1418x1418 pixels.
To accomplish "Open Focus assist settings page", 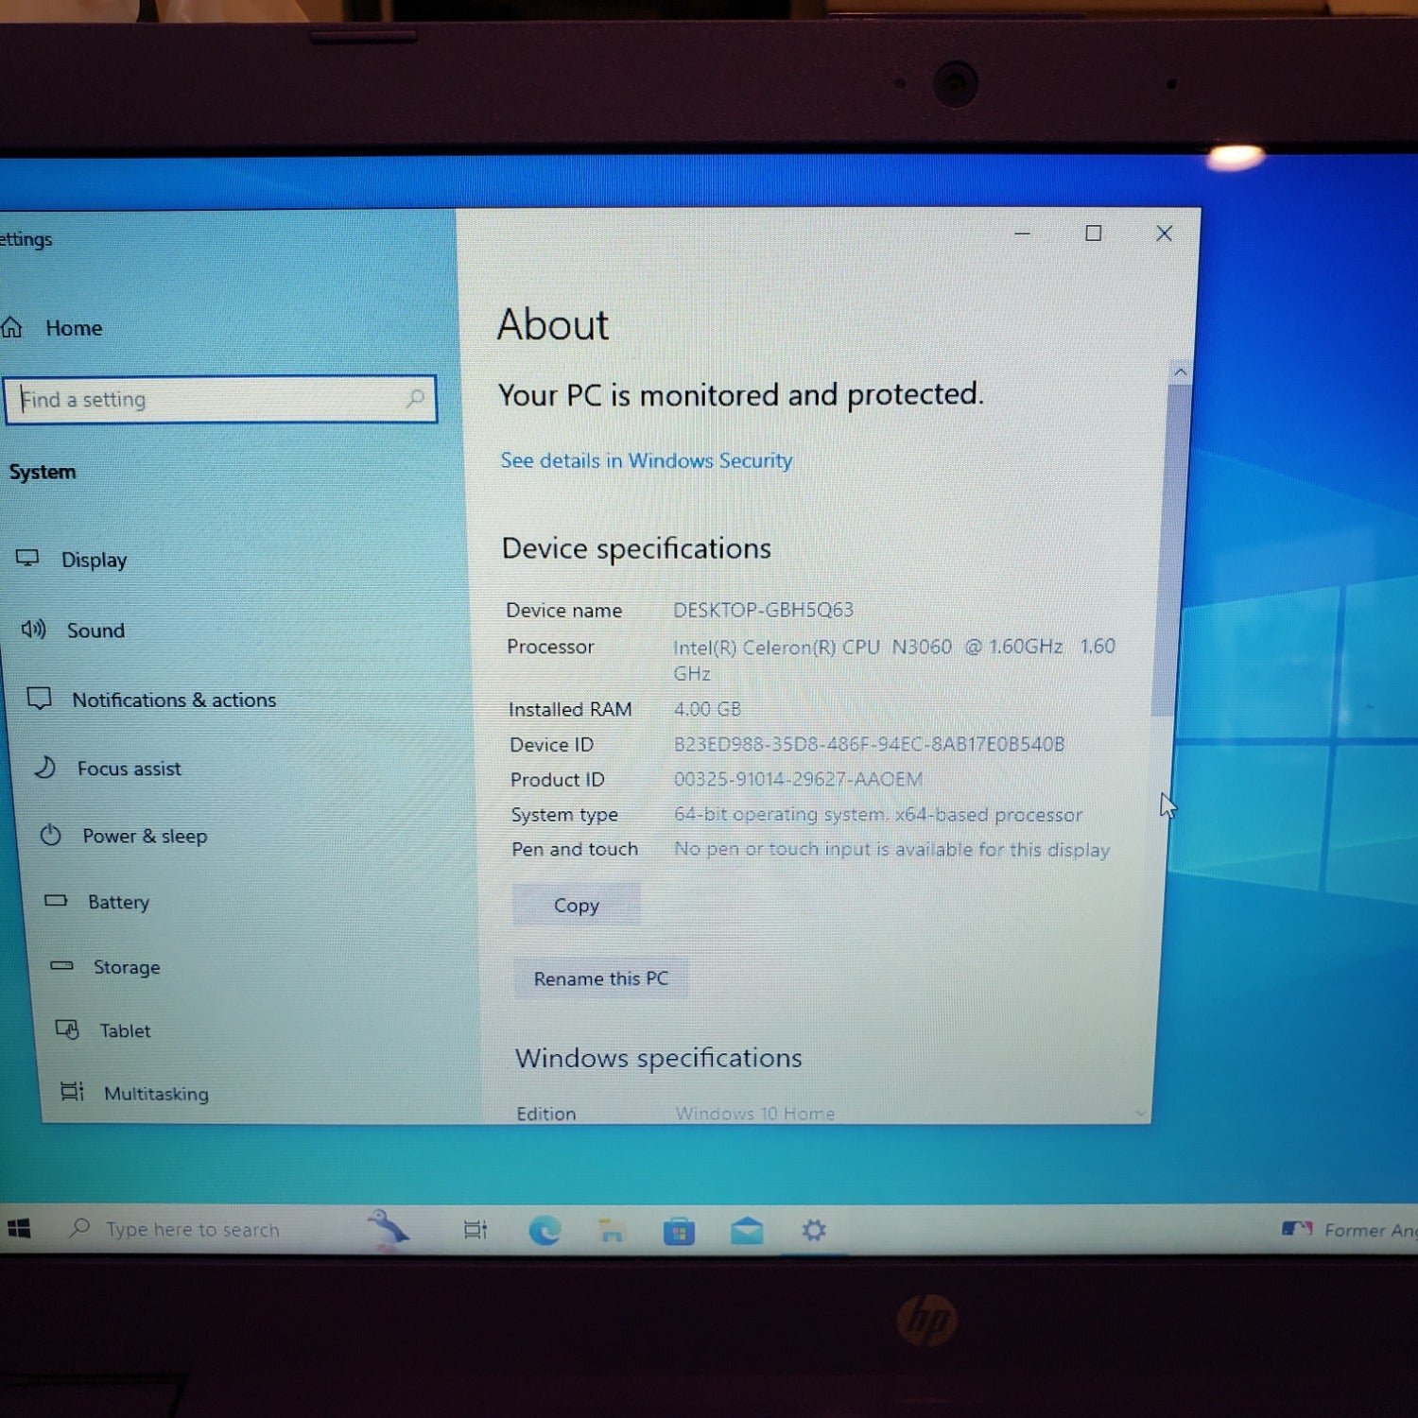I will (x=130, y=769).
